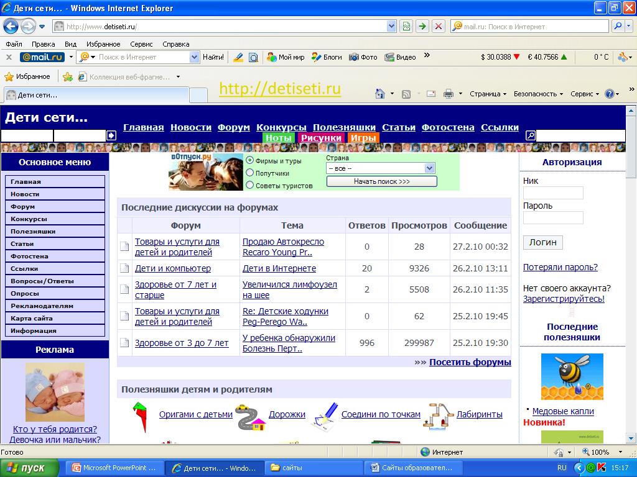This screenshot has height=477, width=637.
Task: Open the Дети в Интернете forum topic
Action: (x=279, y=268)
